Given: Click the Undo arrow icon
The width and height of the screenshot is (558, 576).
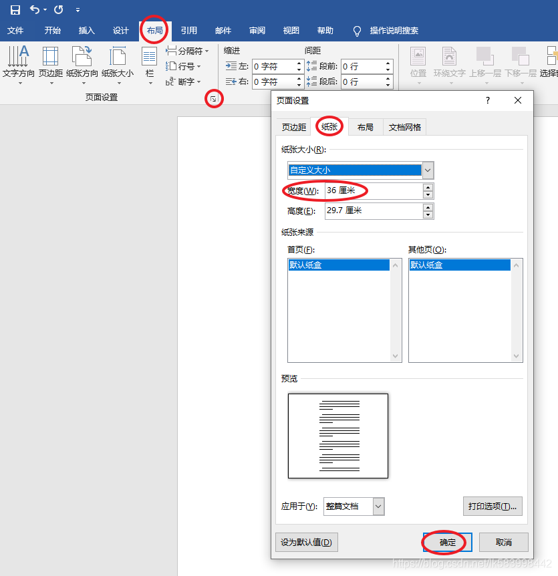Looking at the screenshot, I should point(35,9).
